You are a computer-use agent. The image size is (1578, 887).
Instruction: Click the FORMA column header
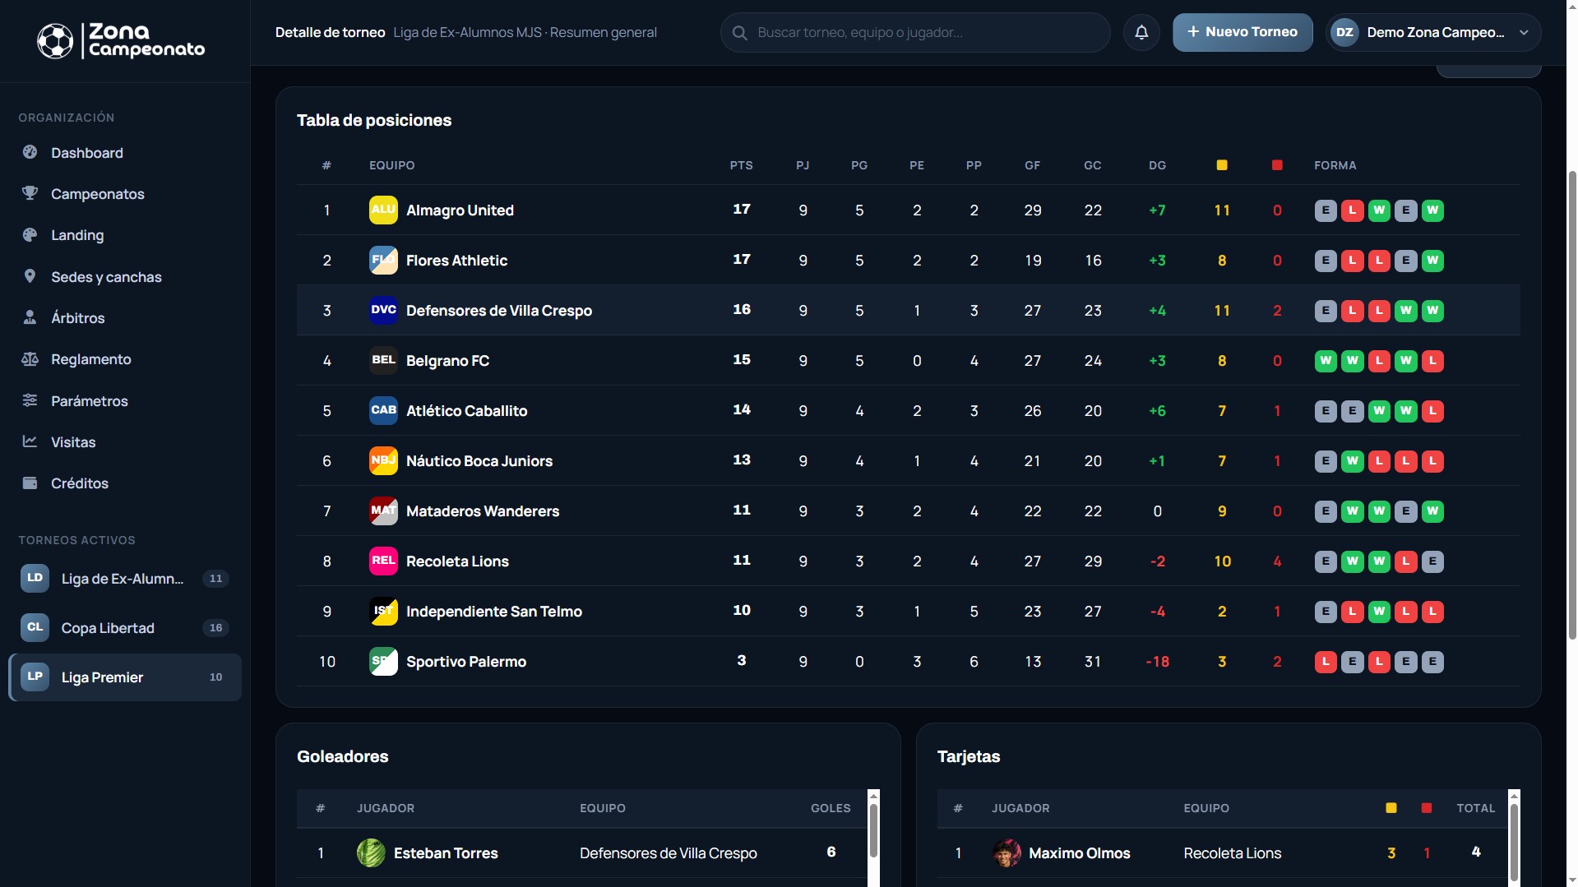pos(1335,165)
